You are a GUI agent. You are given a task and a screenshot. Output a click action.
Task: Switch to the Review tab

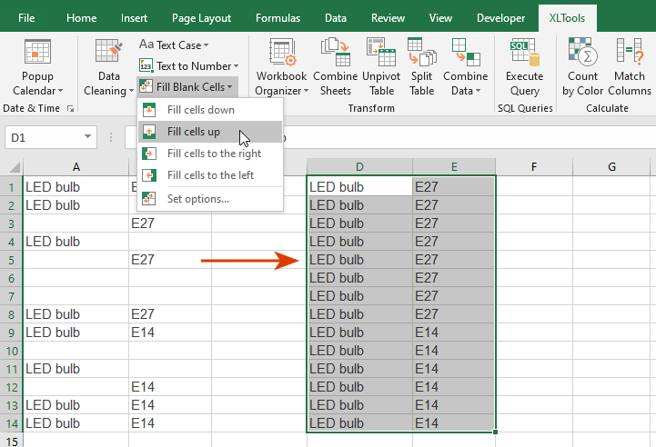click(x=388, y=18)
